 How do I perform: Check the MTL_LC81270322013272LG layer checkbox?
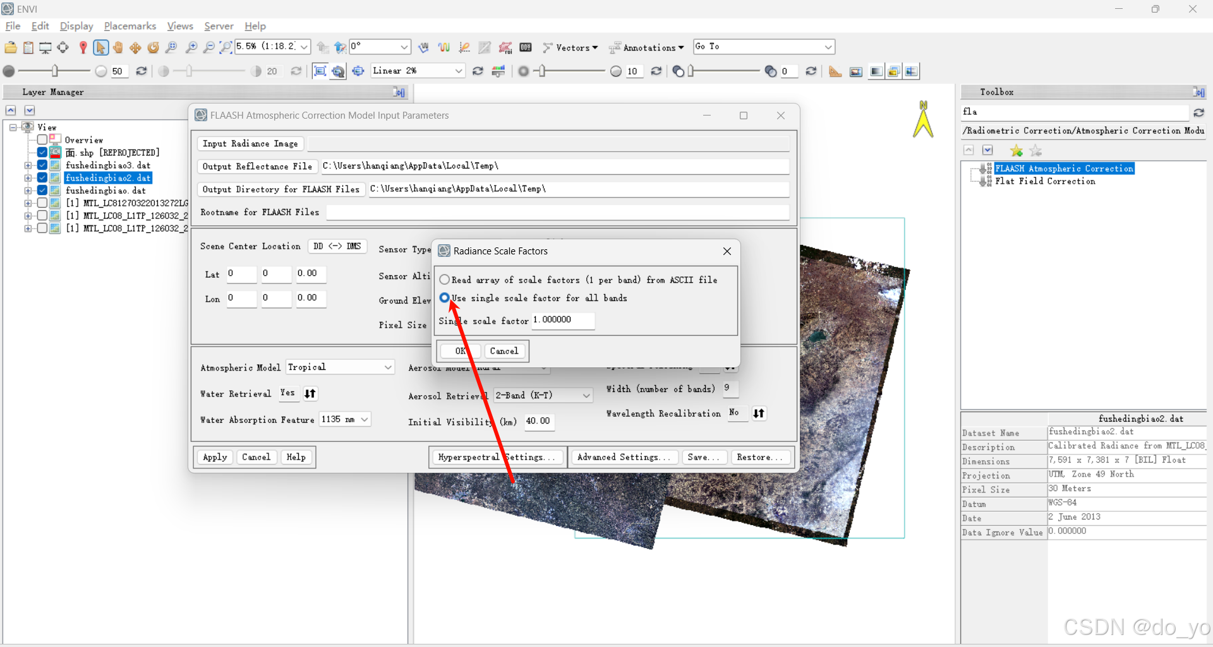click(x=42, y=203)
